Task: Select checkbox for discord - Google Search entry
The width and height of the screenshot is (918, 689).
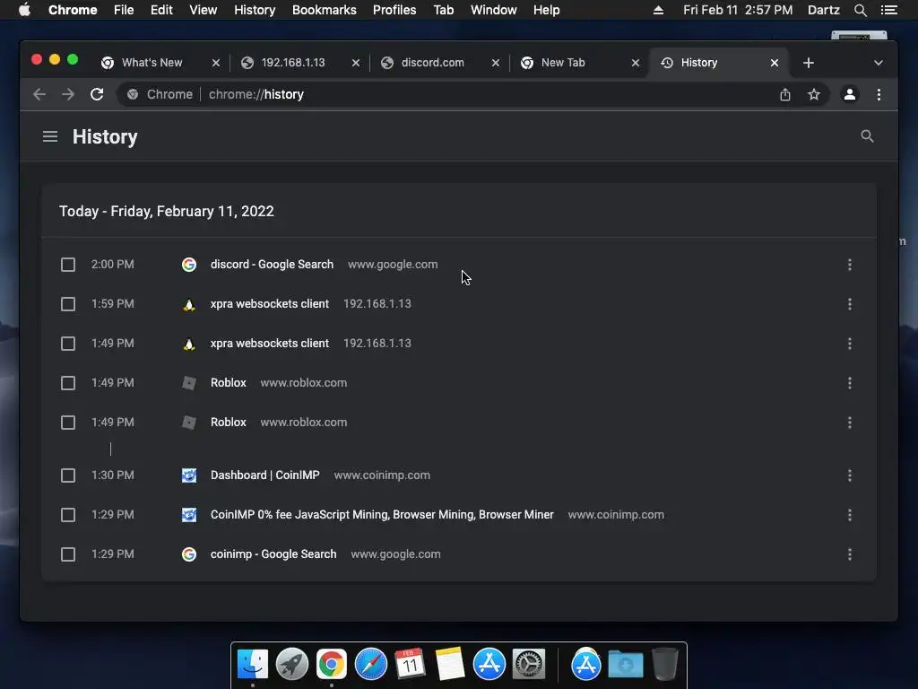Action: coord(68,265)
